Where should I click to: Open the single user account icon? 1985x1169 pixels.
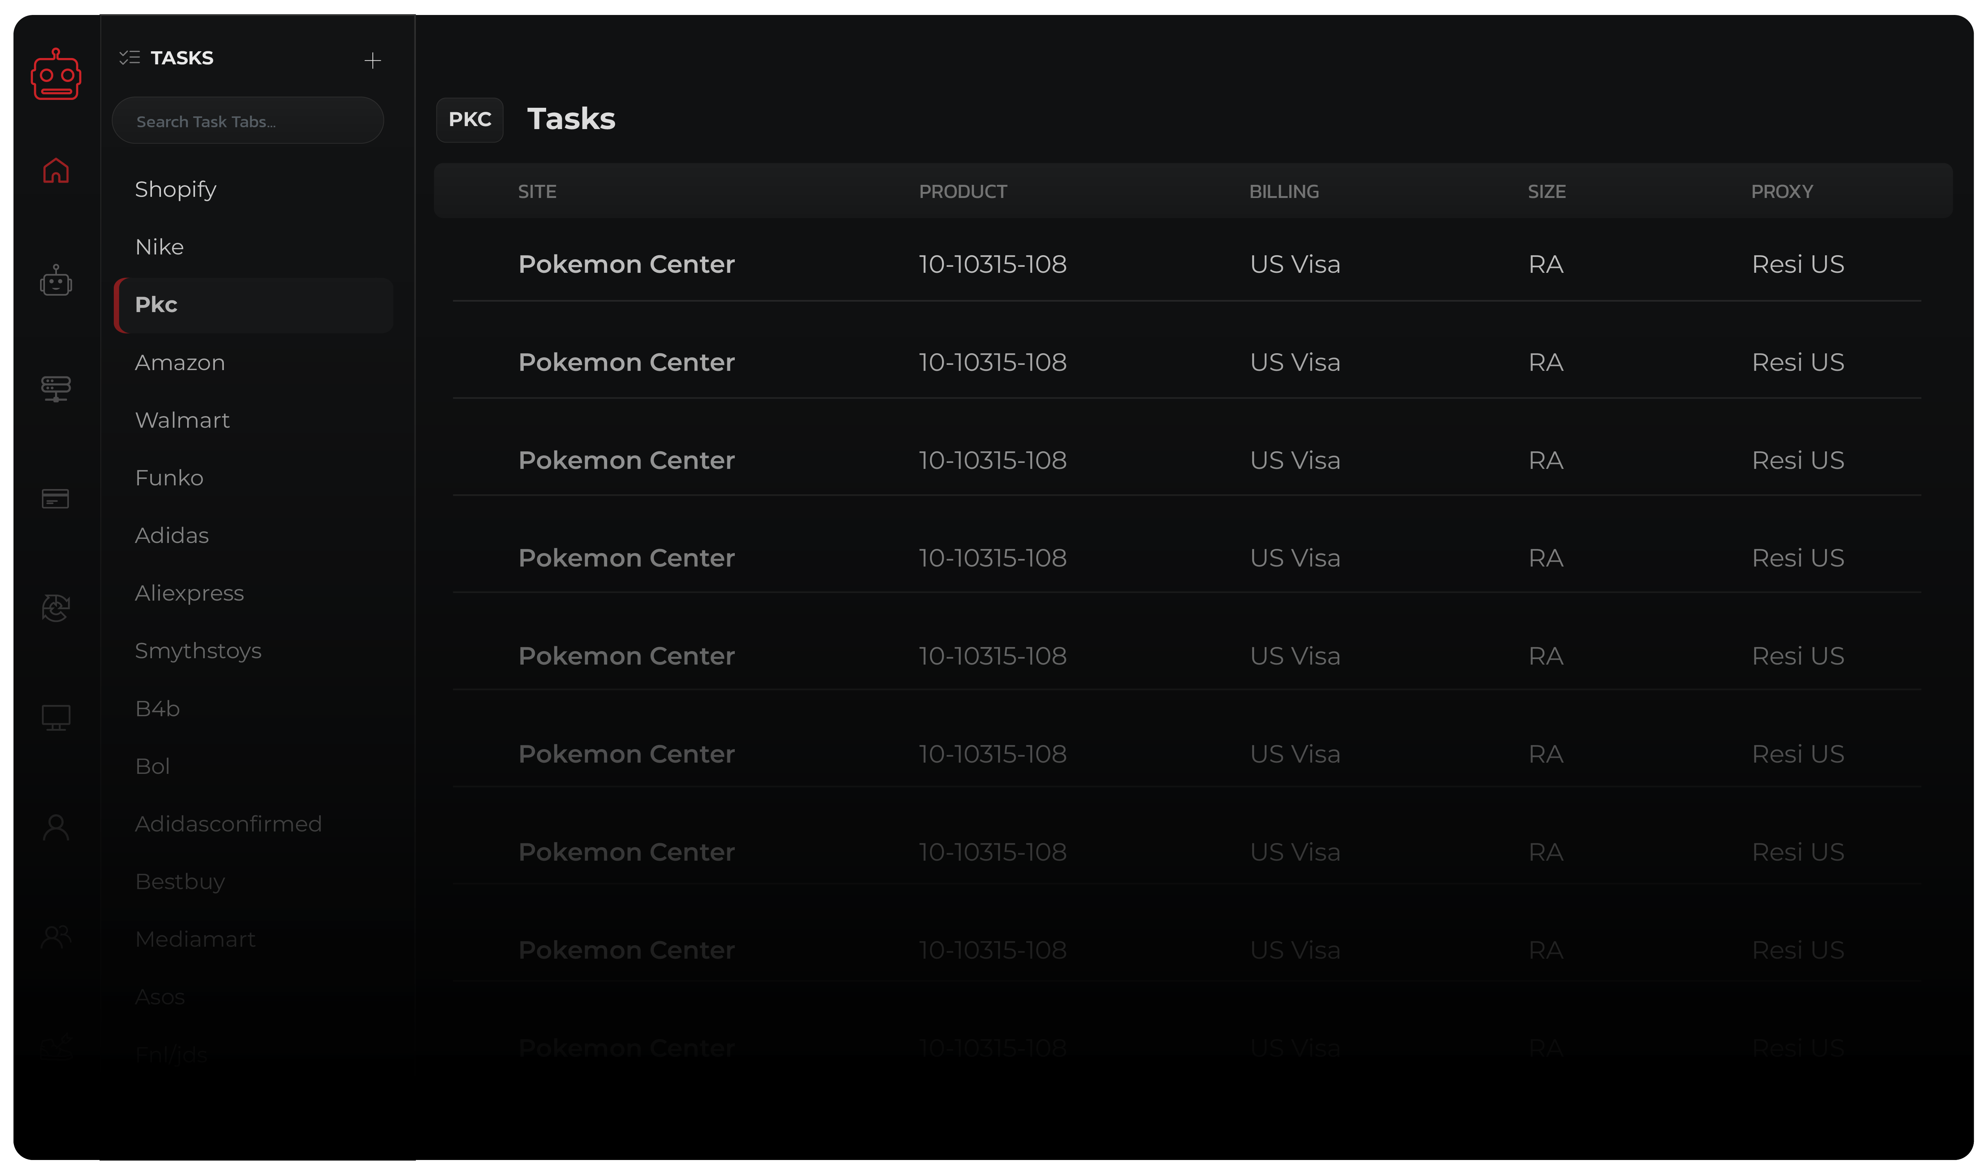point(55,827)
